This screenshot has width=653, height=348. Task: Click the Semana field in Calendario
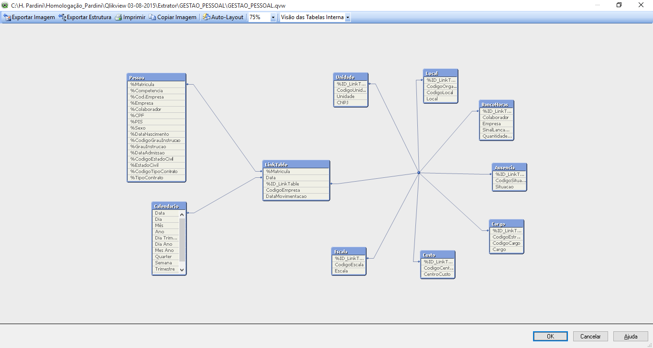coord(166,262)
